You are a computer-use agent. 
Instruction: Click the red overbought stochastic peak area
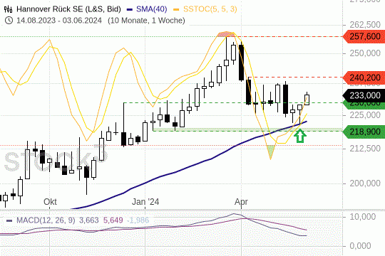click(226, 34)
